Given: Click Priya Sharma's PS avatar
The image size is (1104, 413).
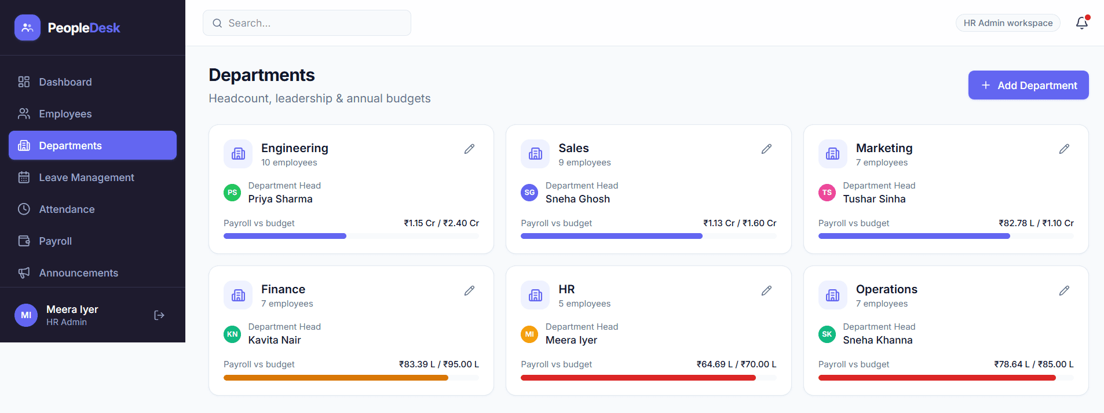Looking at the screenshot, I should (x=232, y=193).
